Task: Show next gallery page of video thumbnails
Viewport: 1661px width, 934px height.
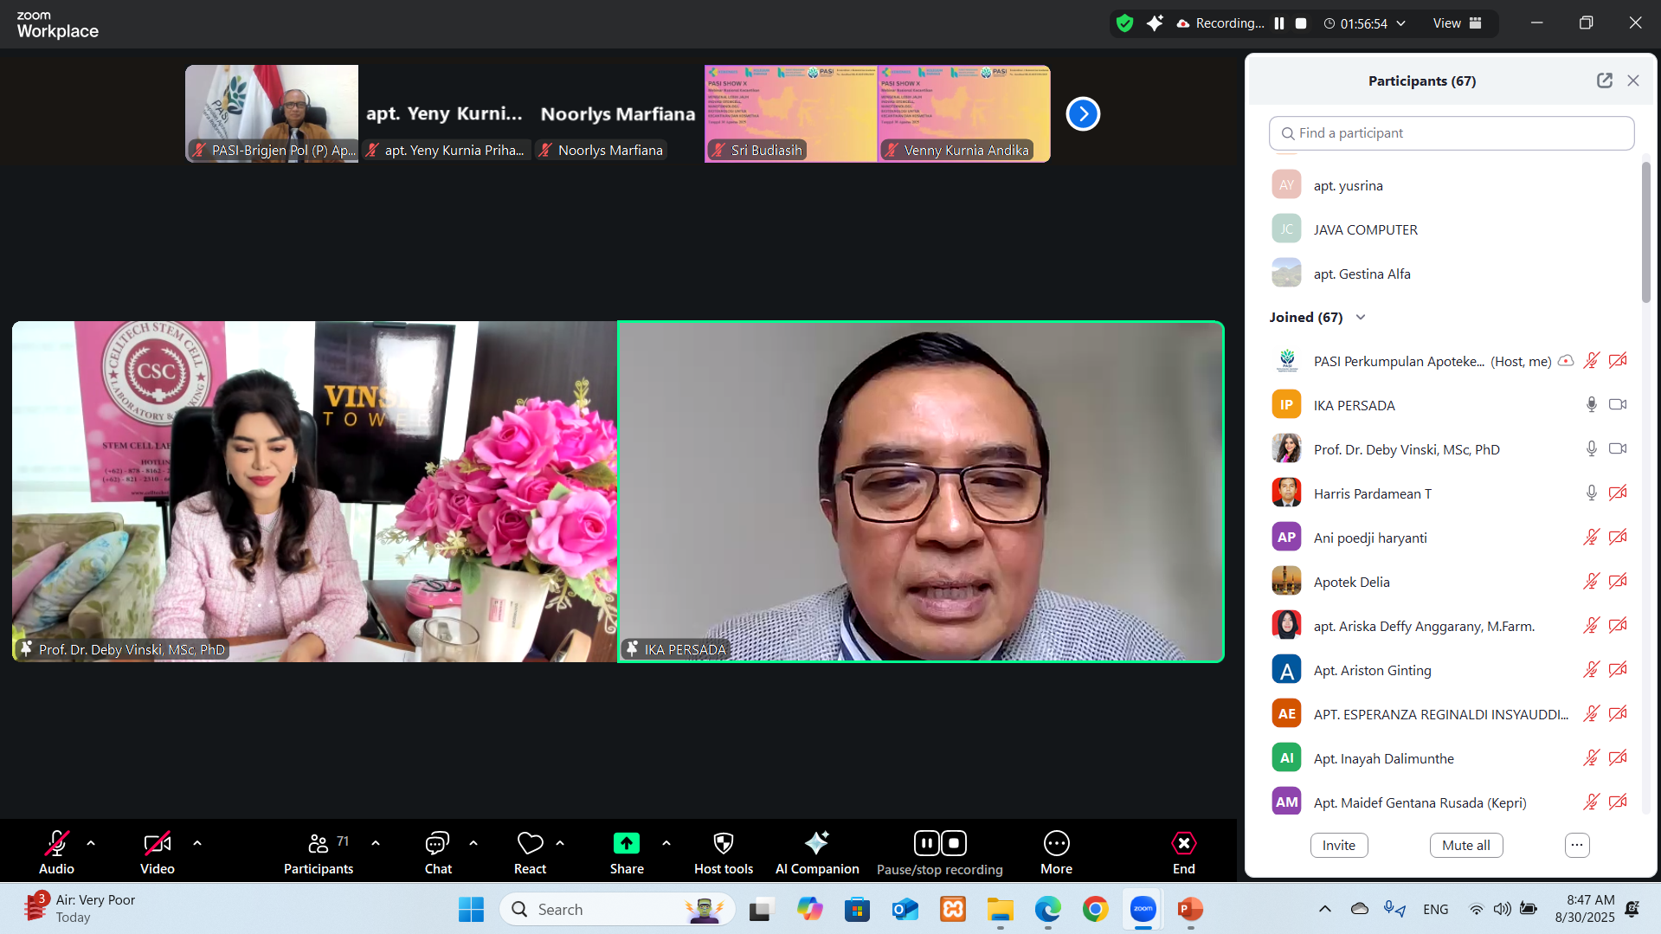Action: [x=1082, y=113]
